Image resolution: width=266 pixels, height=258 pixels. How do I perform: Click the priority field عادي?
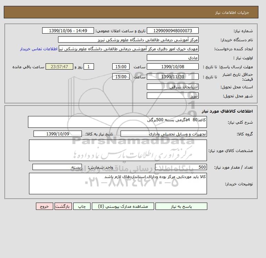(x=172, y=57)
